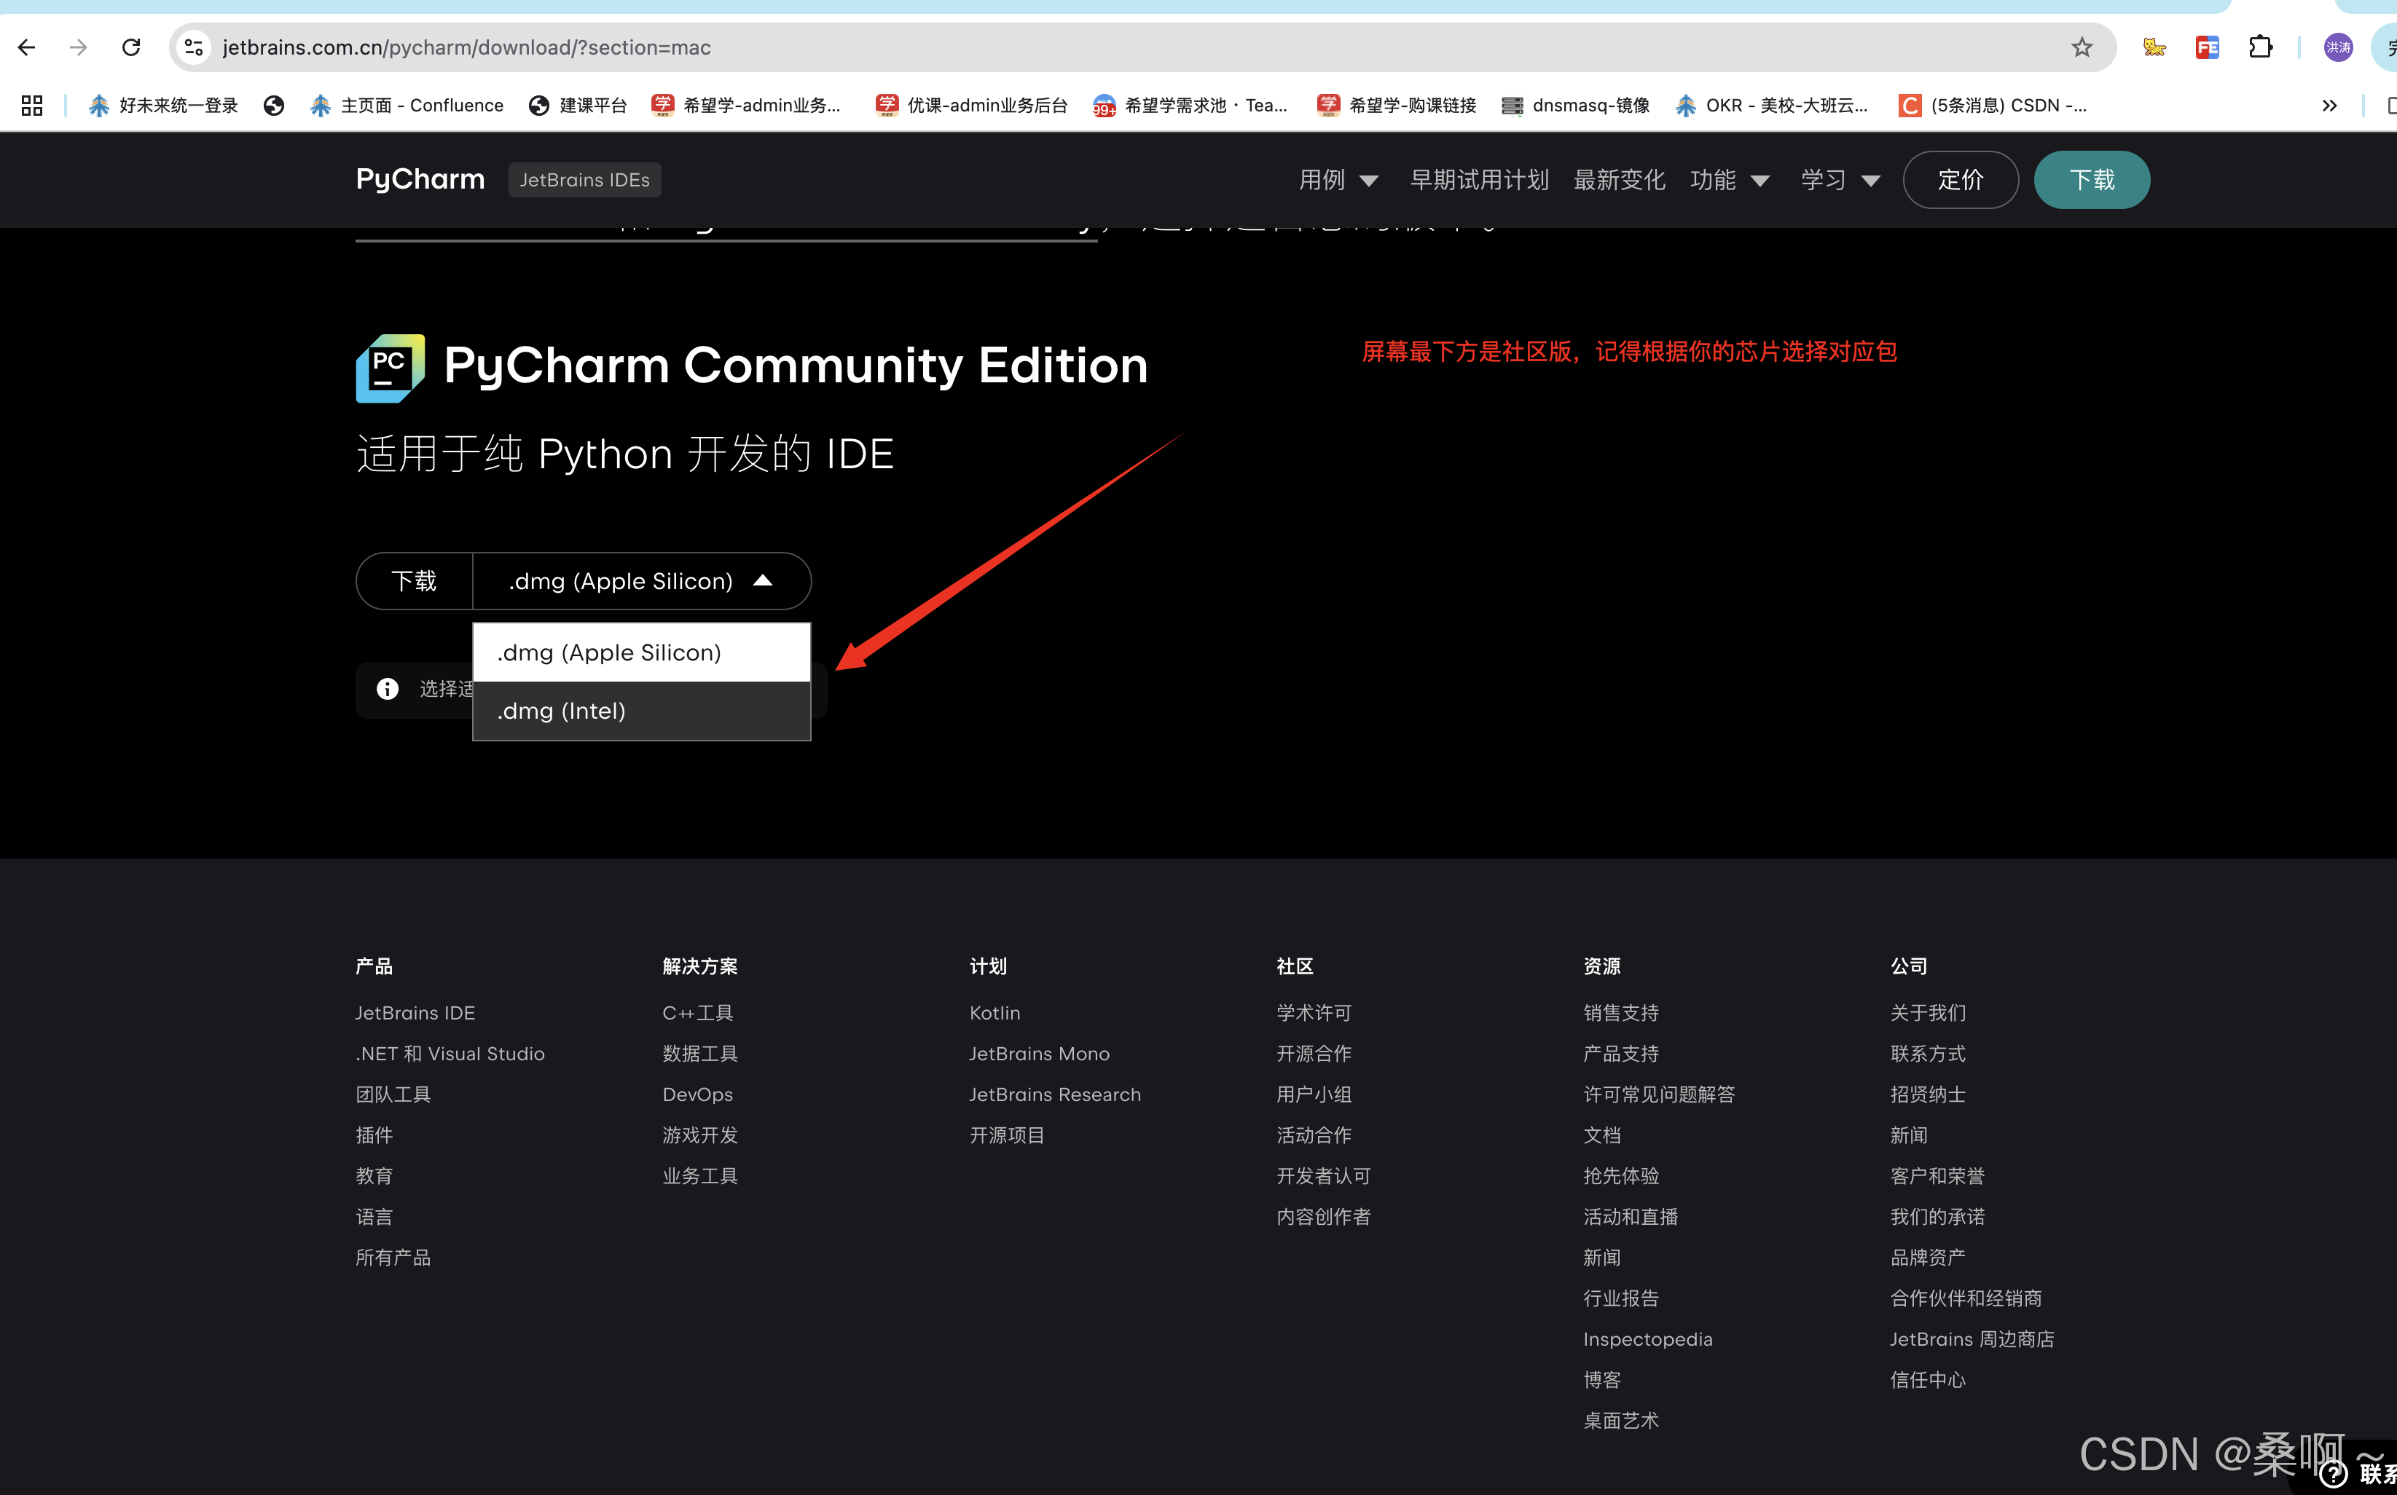This screenshot has height=1495, width=2397.
Task: Reload the current page
Action: pos(130,47)
